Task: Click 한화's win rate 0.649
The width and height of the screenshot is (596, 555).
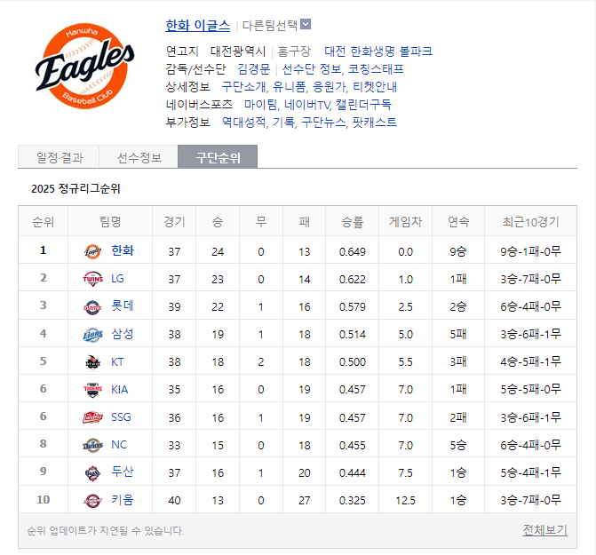Action: (352, 251)
